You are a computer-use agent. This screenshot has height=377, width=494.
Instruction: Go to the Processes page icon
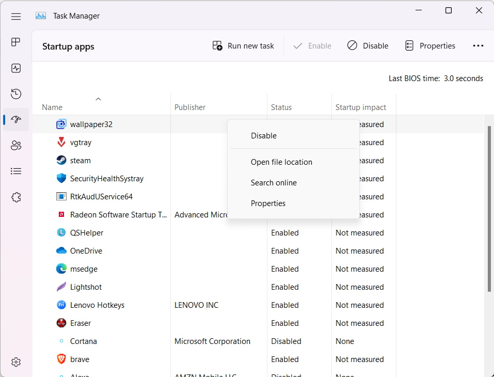[x=16, y=42]
